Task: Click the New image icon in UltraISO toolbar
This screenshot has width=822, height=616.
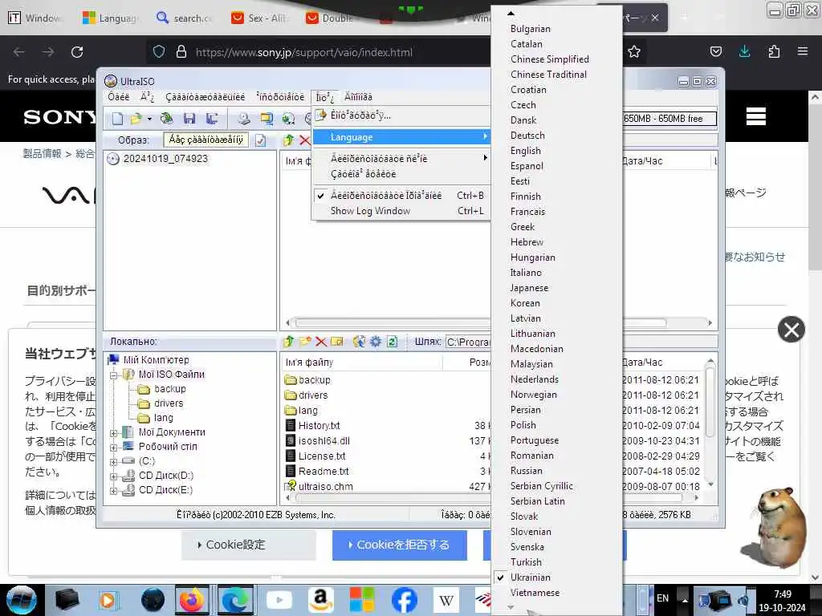Action: coord(117,119)
